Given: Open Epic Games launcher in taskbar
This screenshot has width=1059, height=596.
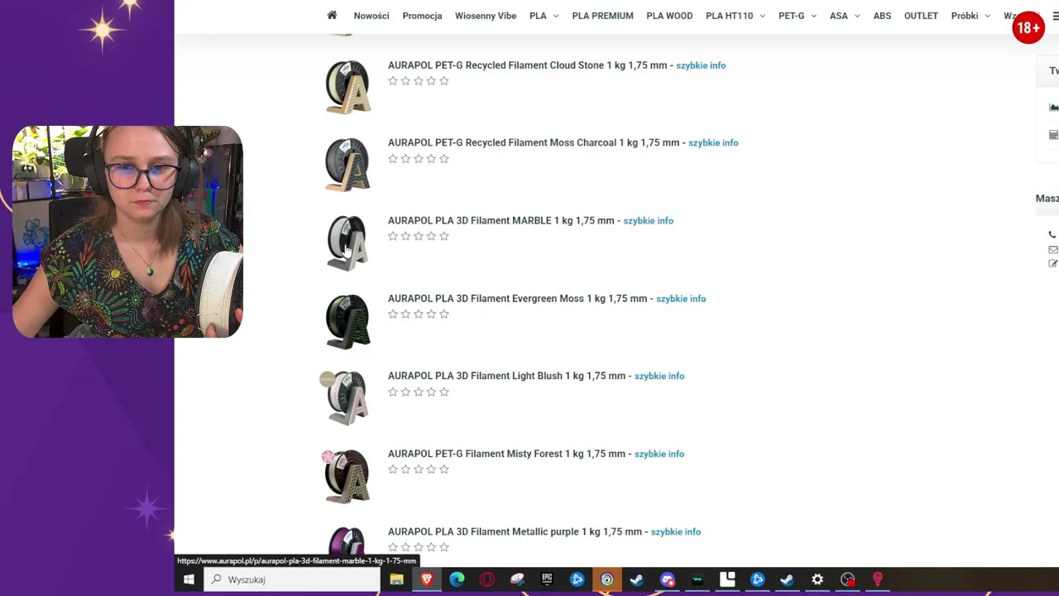Looking at the screenshot, I should 547,579.
